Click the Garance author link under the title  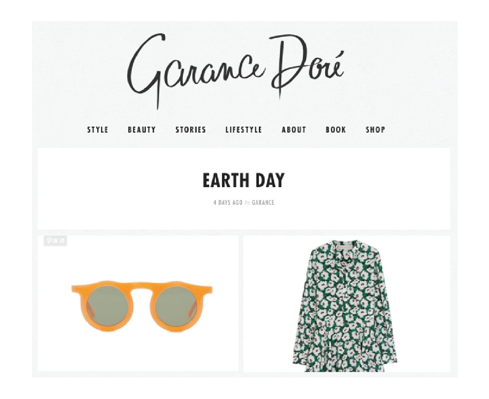[x=263, y=203]
